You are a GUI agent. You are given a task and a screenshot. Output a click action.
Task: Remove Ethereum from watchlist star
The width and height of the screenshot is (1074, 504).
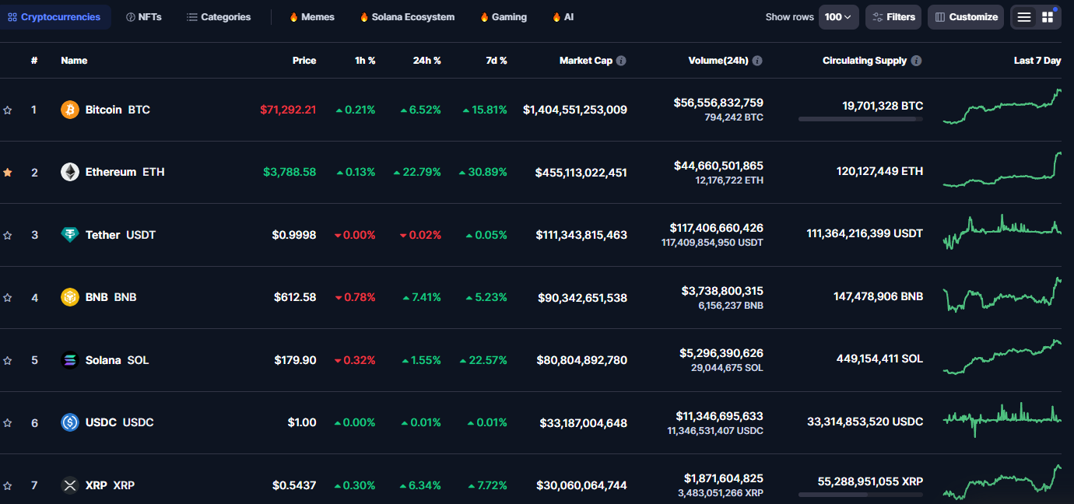[x=8, y=173]
